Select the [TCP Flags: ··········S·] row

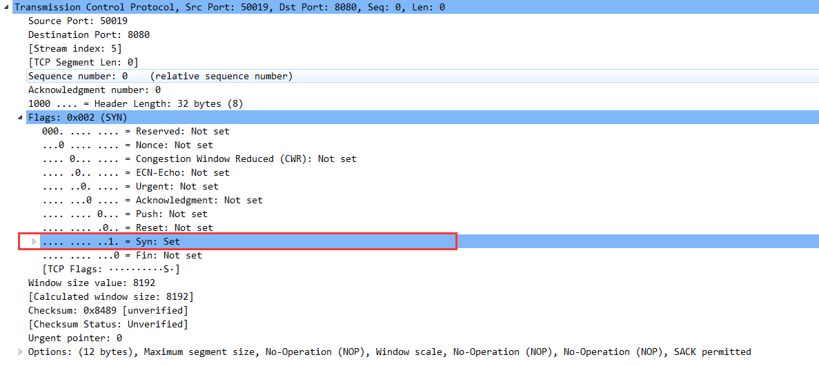(x=110, y=270)
